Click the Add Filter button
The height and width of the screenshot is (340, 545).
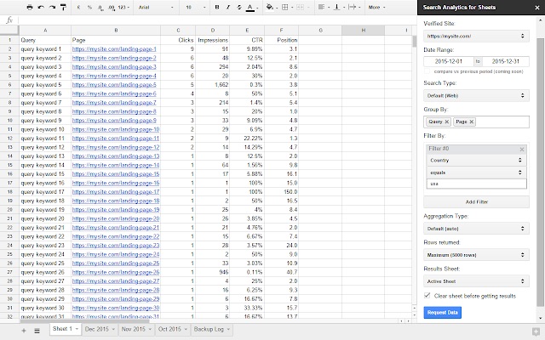click(x=476, y=201)
